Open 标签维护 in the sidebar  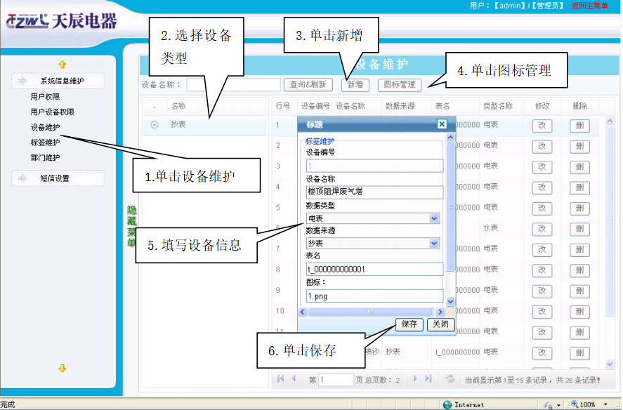point(45,143)
